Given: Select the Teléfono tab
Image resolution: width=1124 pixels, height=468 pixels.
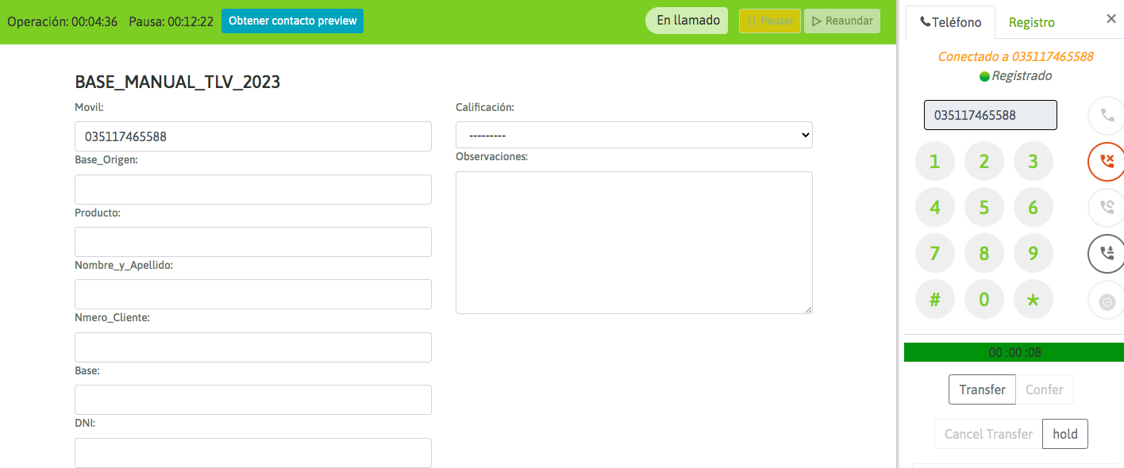Looking at the screenshot, I should (x=950, y=22).
